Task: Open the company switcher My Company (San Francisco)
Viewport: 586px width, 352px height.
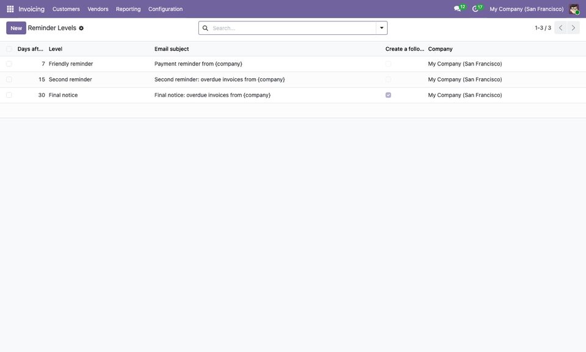Action: click(527, 9)
